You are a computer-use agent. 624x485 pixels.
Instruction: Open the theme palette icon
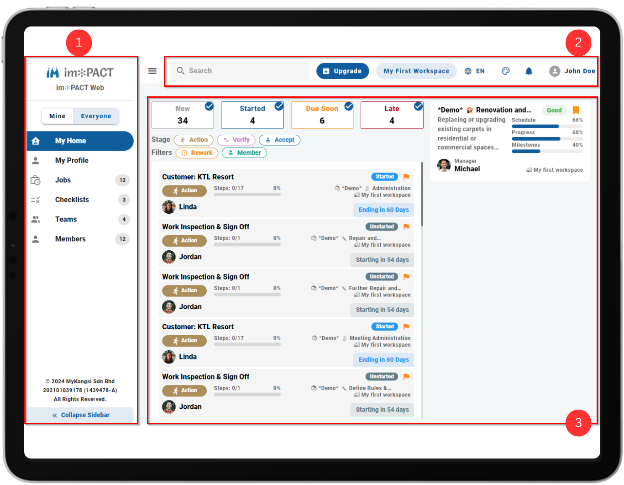pyautogui.click(x=505, y=71)
